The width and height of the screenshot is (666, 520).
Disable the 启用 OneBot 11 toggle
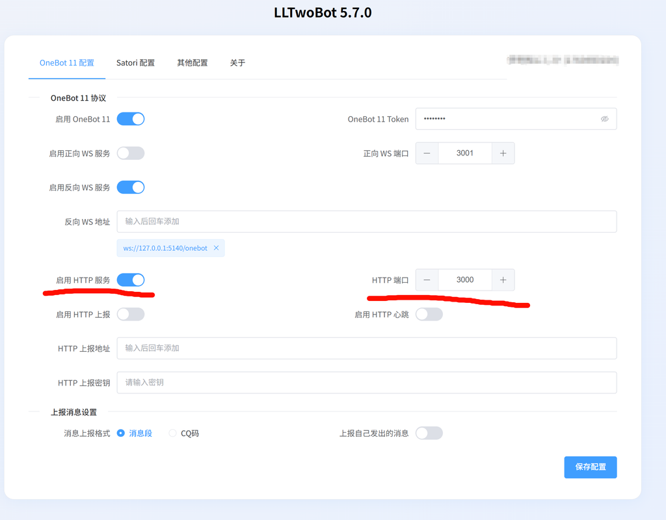coord(130,119)
